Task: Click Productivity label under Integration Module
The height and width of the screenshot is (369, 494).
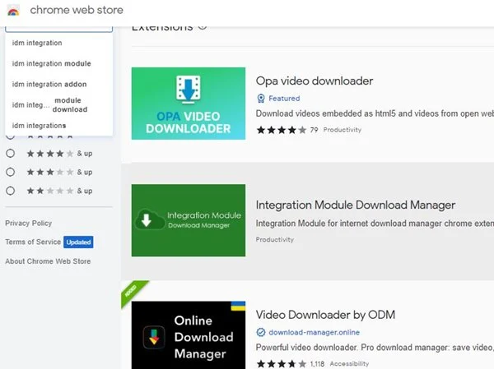Action: (275, 239)
